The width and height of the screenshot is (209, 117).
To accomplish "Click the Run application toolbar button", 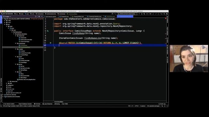I will point(139,14).
